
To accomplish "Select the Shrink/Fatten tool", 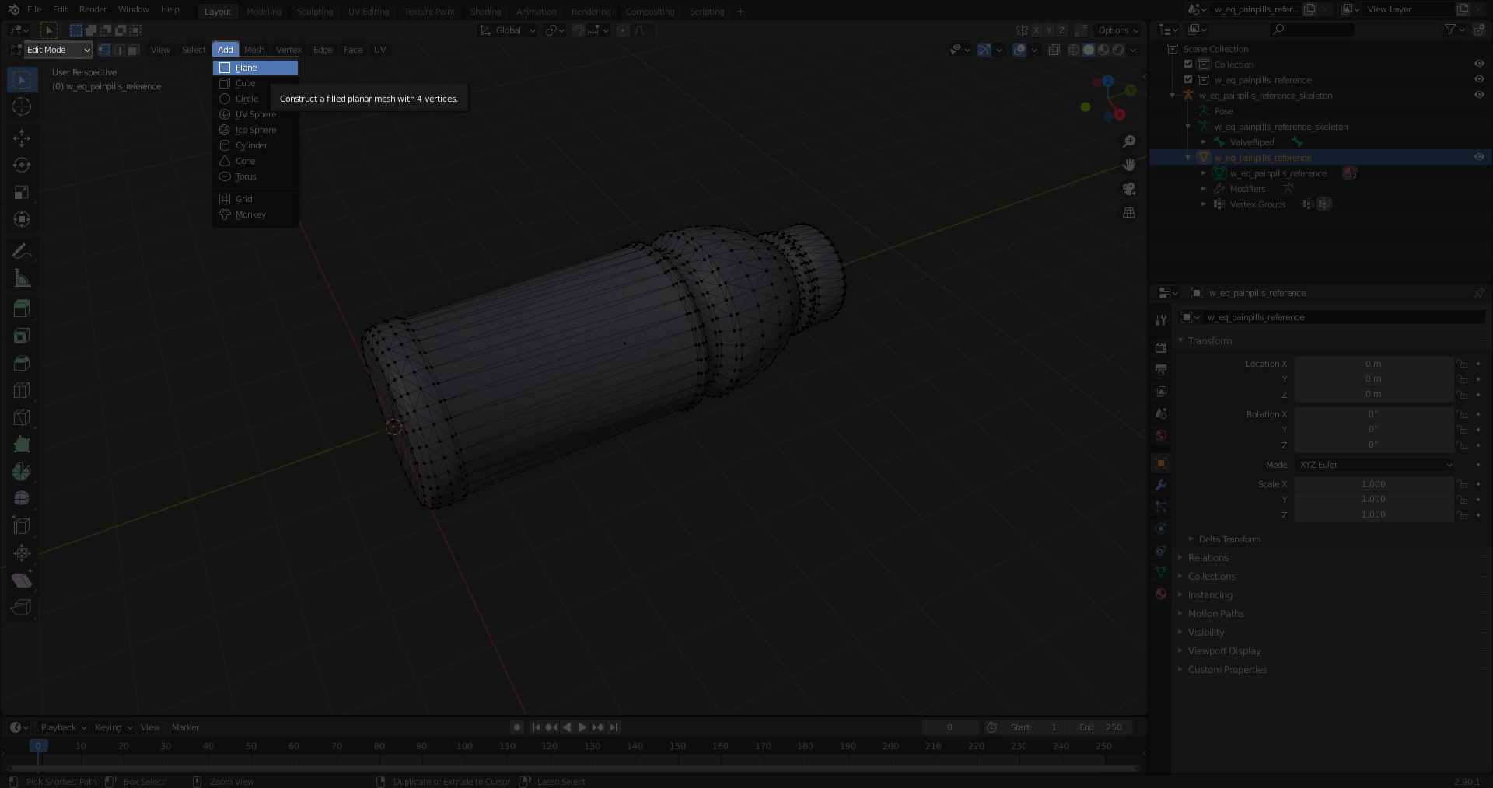I will point(22,553).
